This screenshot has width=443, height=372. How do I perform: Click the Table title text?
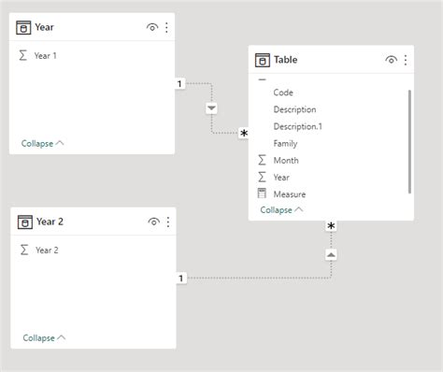point(285,60)
